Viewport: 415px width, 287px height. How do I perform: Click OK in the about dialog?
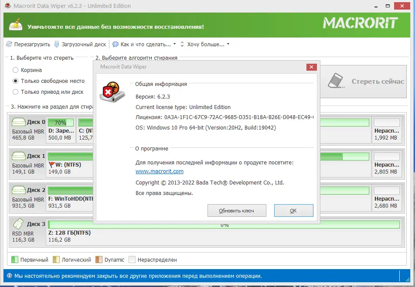293,211
